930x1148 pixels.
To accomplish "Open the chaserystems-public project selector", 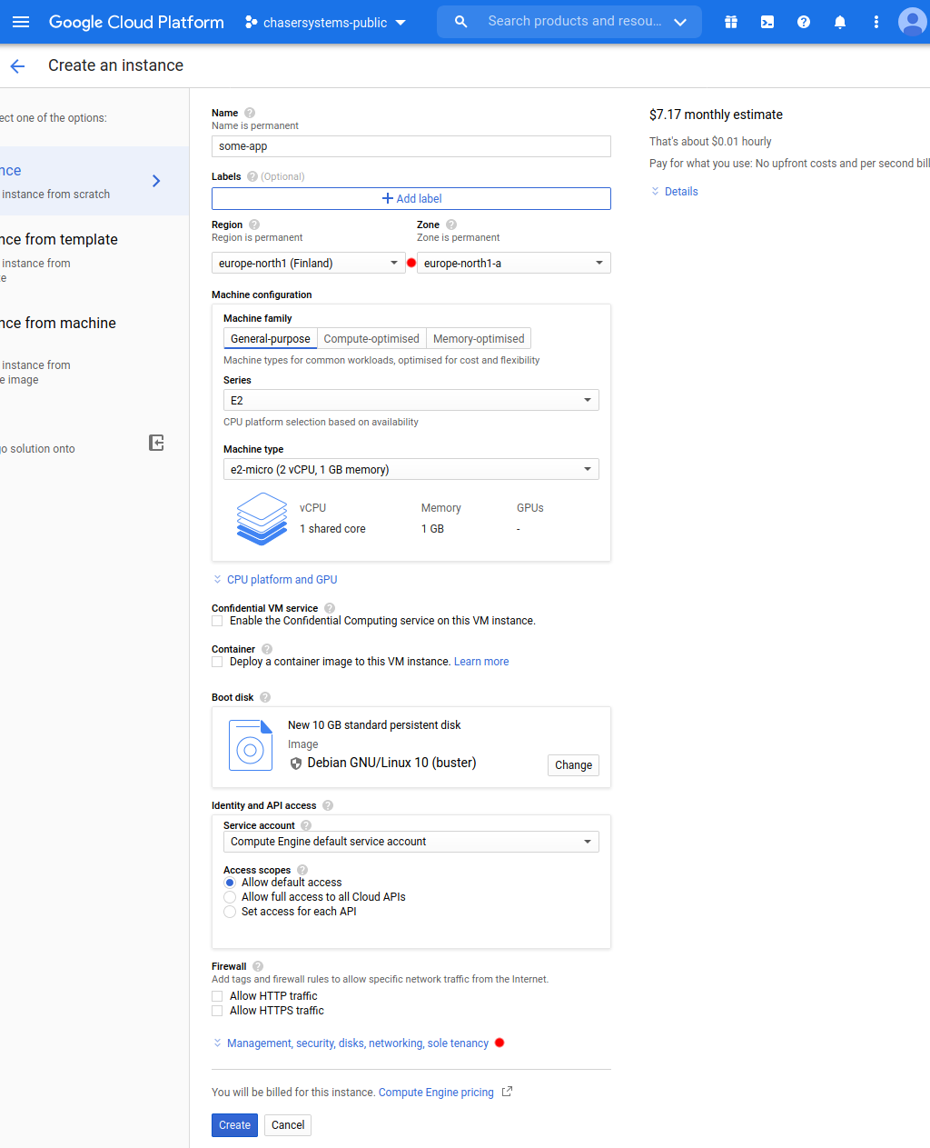I will pyautogui.click(x=324, y=22).
